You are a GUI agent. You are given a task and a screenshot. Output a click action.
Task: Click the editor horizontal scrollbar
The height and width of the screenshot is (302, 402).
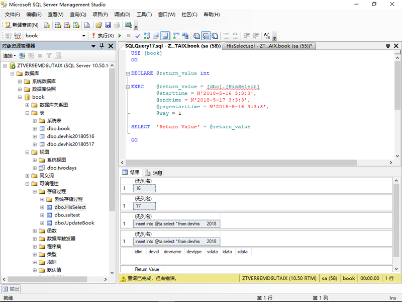241,163
